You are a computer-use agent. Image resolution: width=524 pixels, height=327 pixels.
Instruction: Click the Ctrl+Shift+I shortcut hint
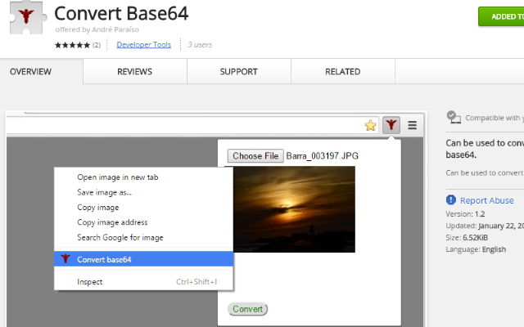[x=196, y=281]
